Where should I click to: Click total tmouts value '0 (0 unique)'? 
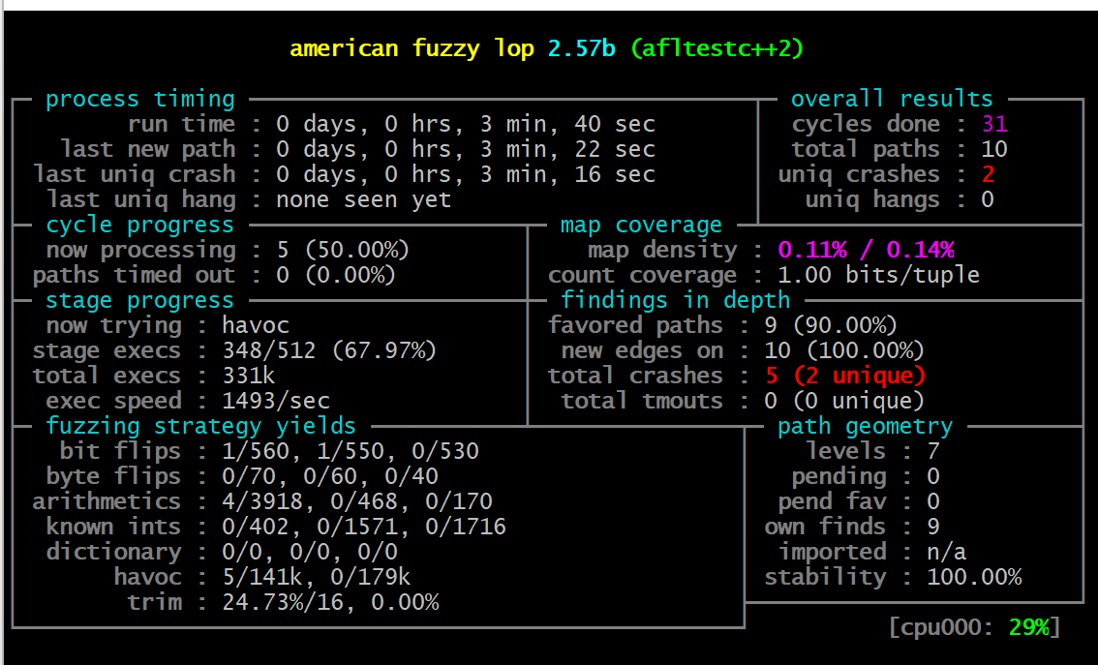(844, 402)
